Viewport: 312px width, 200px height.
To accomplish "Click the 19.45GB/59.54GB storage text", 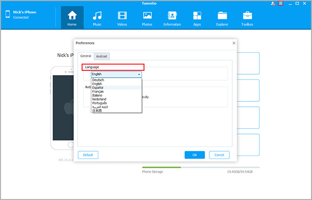I will click(240, 172).
